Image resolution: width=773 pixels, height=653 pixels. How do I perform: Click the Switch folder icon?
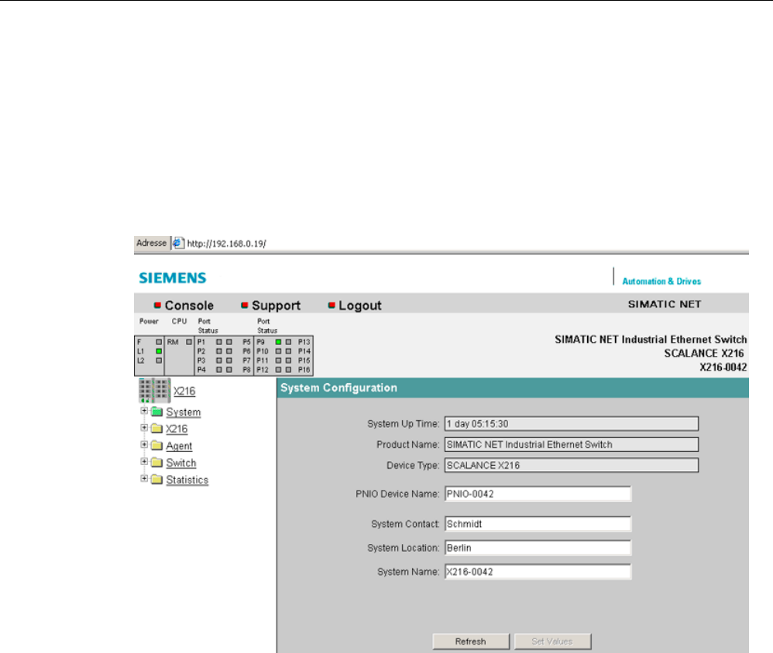(156, 463)
